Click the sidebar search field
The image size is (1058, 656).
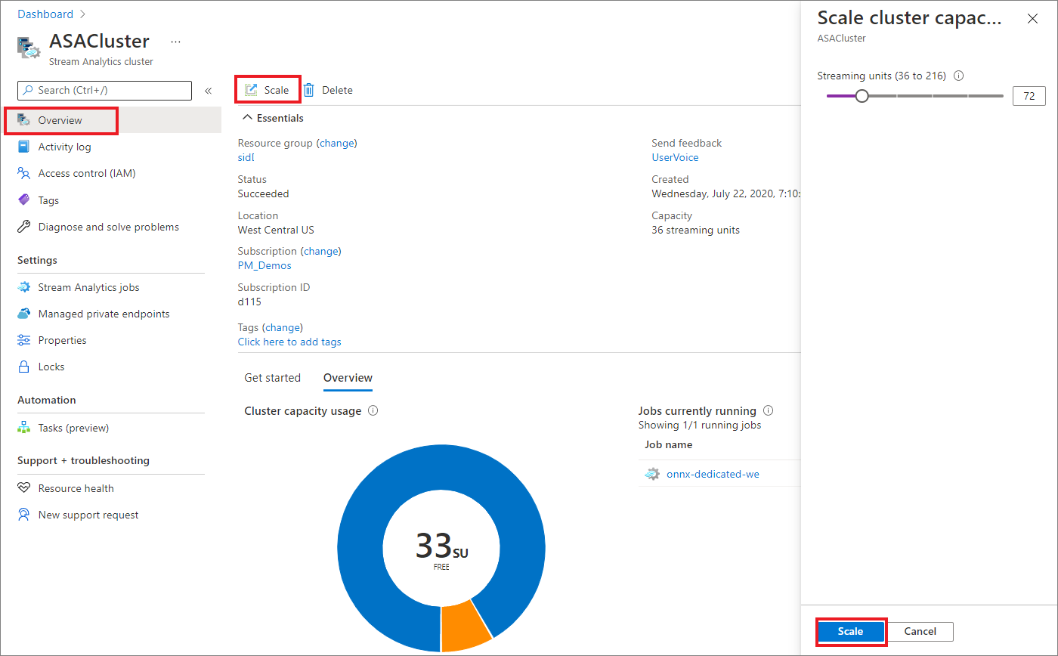click(105, 90)
